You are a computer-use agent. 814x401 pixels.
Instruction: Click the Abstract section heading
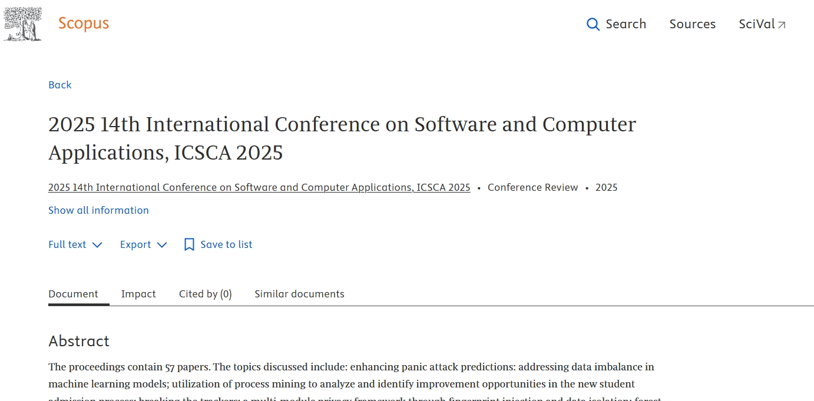(x=79, y=341)
